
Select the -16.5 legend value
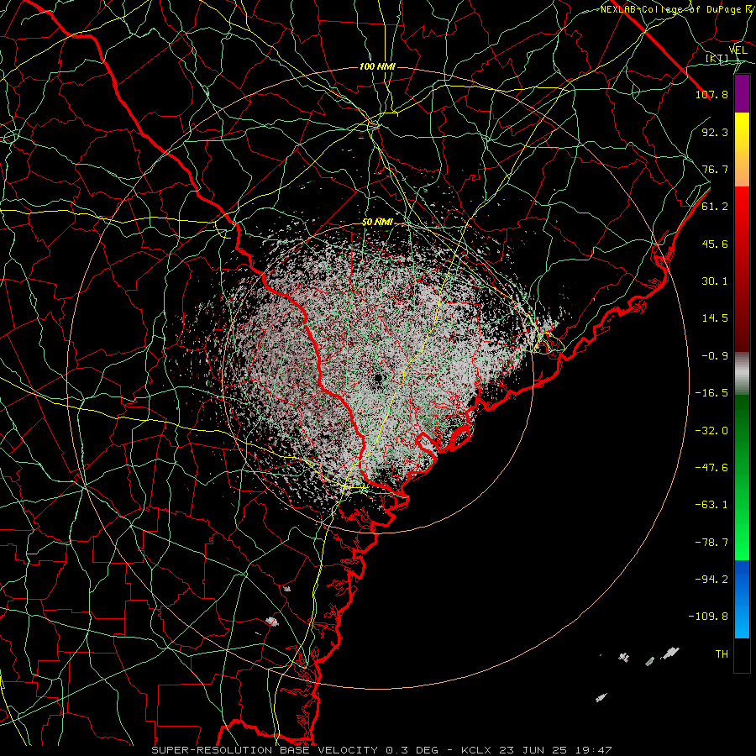click(x=711, y=393)
